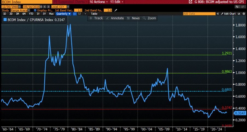Click the '05-'09 x-axis label

point(164,129)
